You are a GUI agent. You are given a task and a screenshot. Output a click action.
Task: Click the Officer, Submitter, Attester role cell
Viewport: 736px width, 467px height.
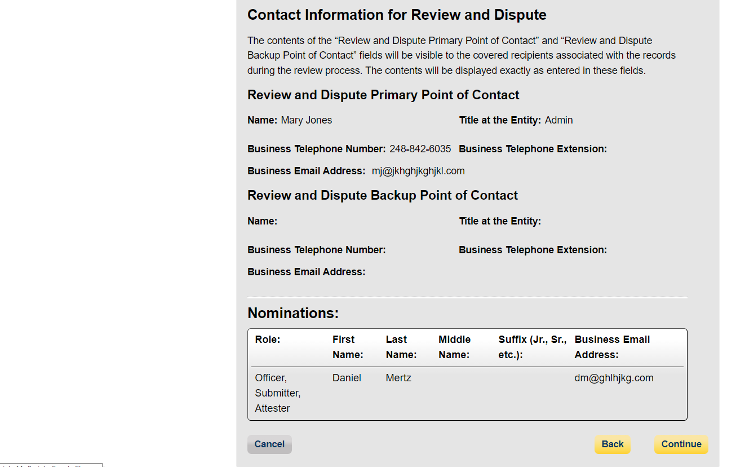click(x=277, y=393)
